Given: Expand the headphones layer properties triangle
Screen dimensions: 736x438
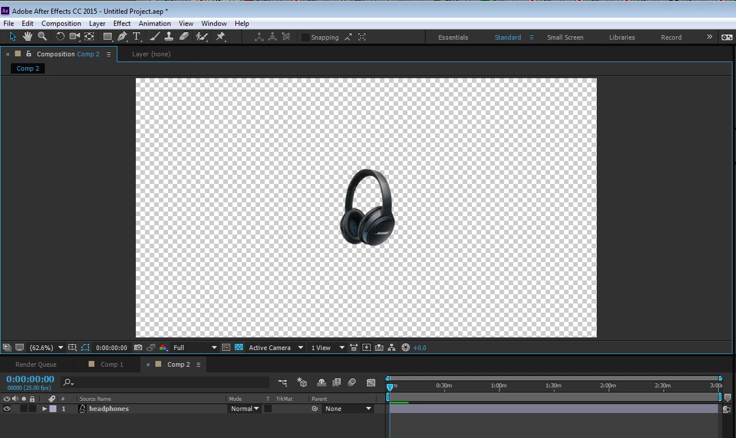Looking at the screenshot, I should (x=44, y=409).
